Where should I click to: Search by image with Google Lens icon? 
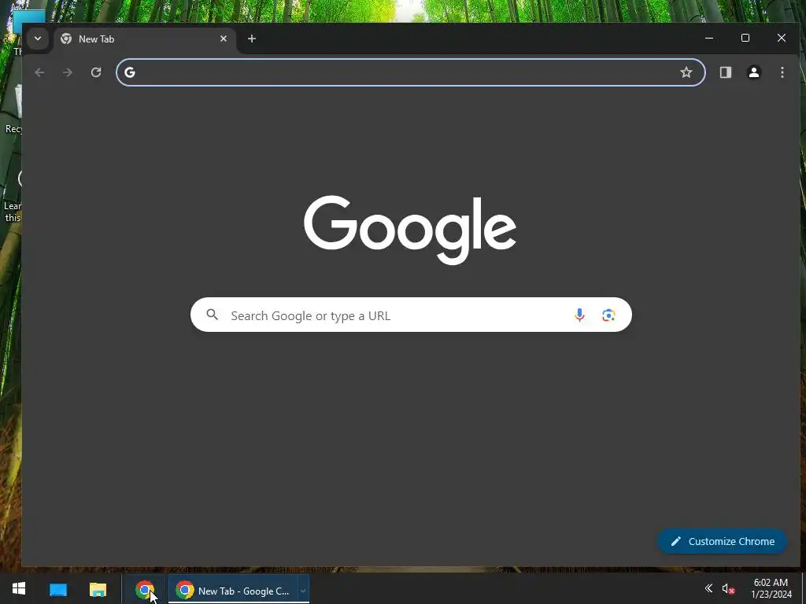click(x=608, y=315)
